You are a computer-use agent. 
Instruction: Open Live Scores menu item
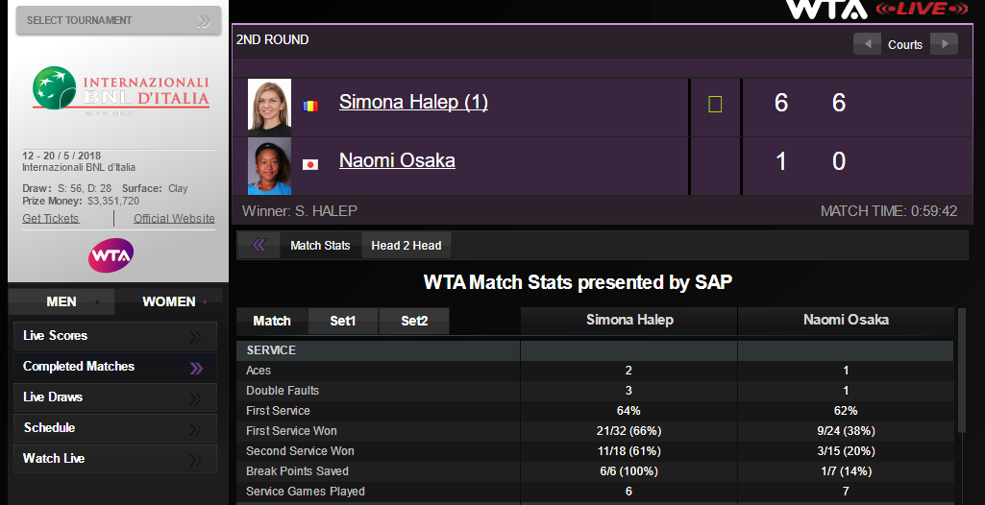point(114,336)
